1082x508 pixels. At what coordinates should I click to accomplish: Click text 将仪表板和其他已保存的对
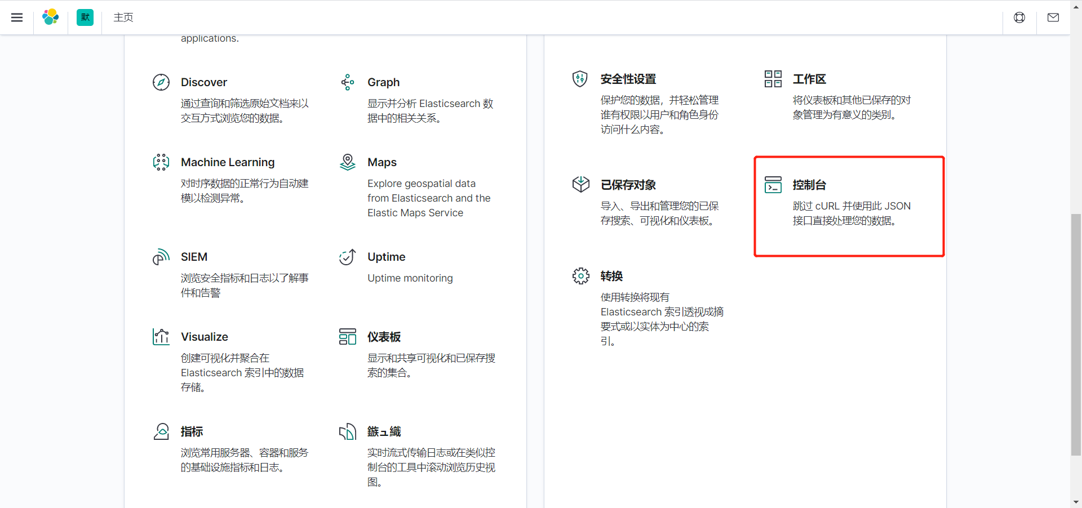pos(852,100)
